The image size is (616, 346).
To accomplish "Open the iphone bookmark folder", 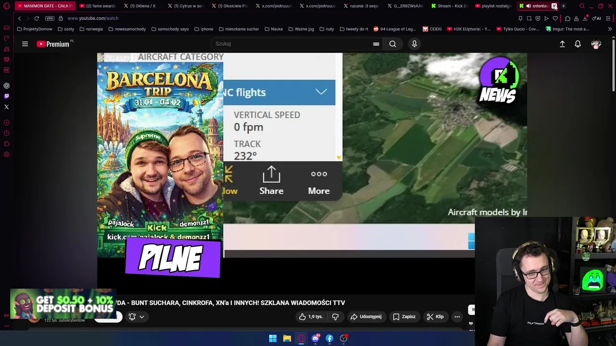I will [x=204, y=29].
